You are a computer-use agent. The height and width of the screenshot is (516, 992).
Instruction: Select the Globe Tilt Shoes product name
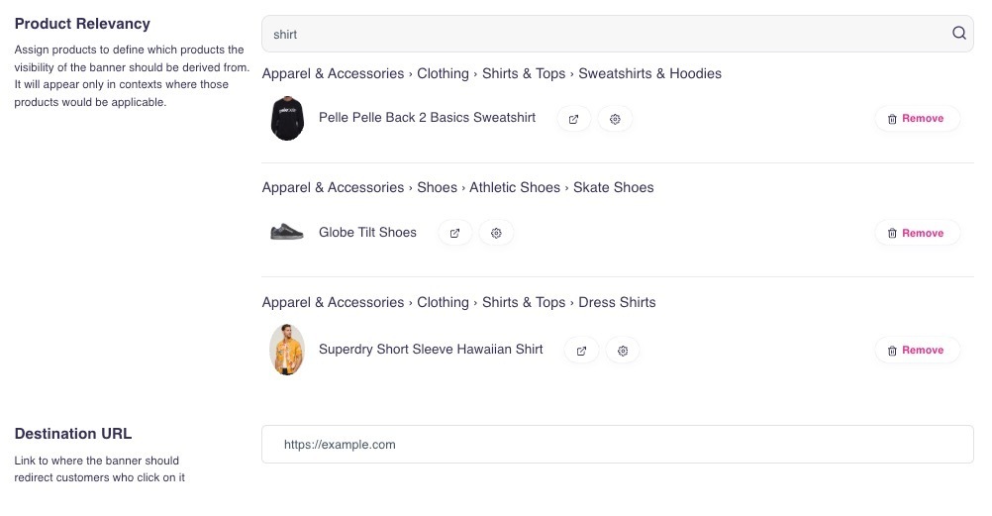(x=367, y=233)
